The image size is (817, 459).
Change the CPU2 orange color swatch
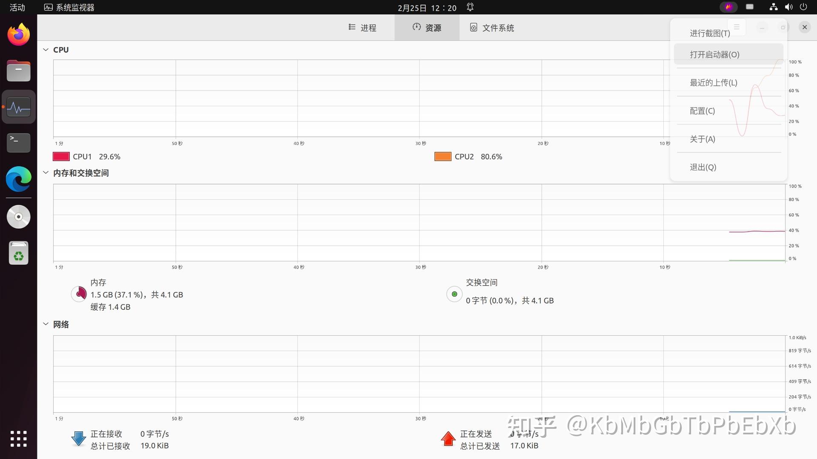click(x=443, y=156)
